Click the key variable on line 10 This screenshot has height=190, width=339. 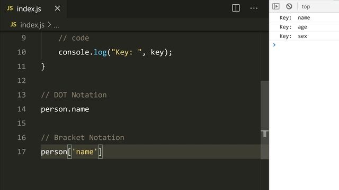tap(157, 52)
